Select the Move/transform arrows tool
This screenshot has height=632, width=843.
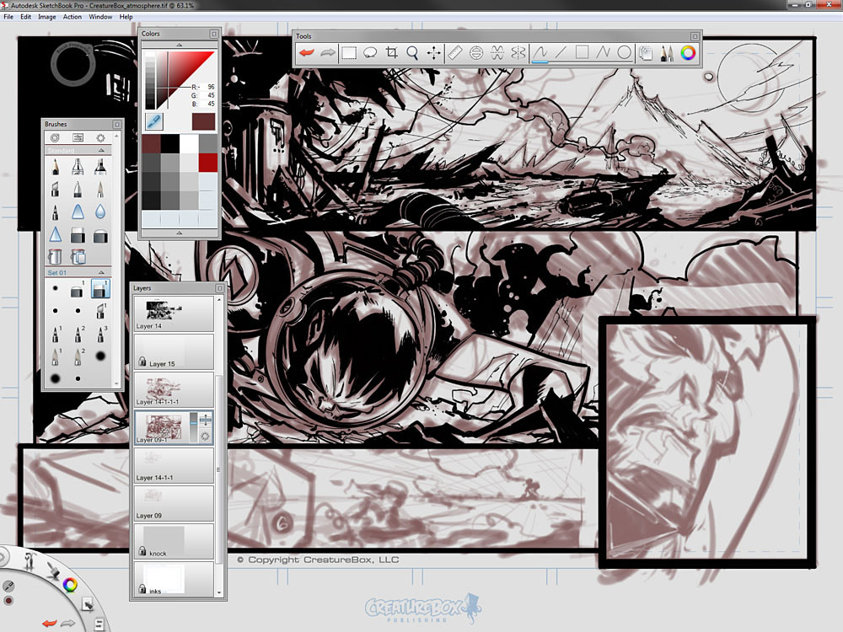coord(433,52)
